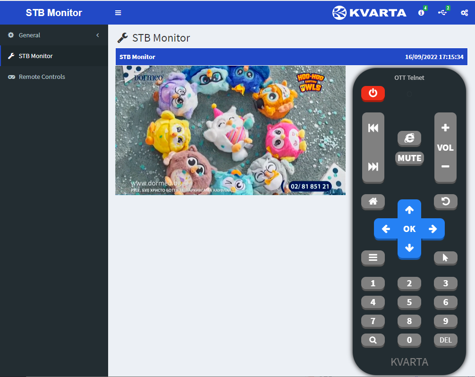Increase volume with the plus button
This screenshot has height=377, width=475.
tap(445, 128)
